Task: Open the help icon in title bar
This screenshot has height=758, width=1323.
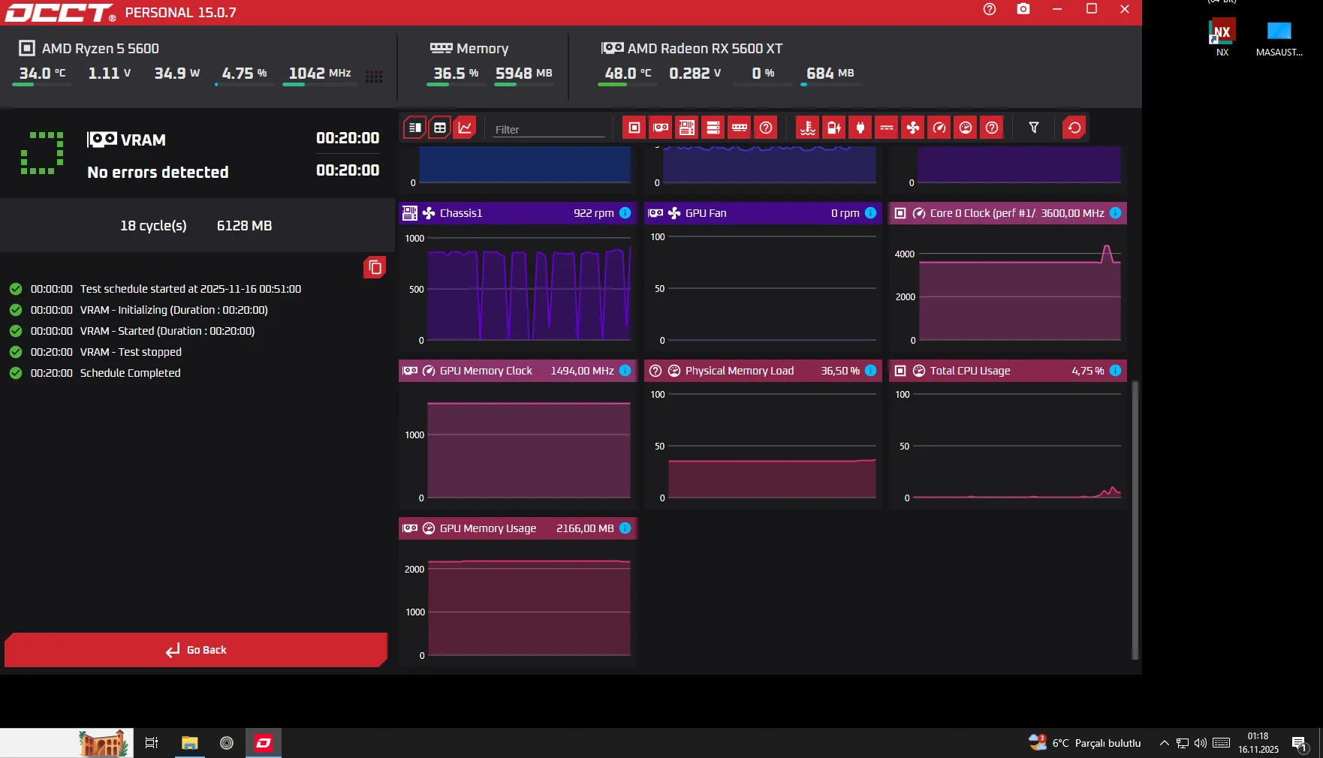Action: tap(990, 9)
